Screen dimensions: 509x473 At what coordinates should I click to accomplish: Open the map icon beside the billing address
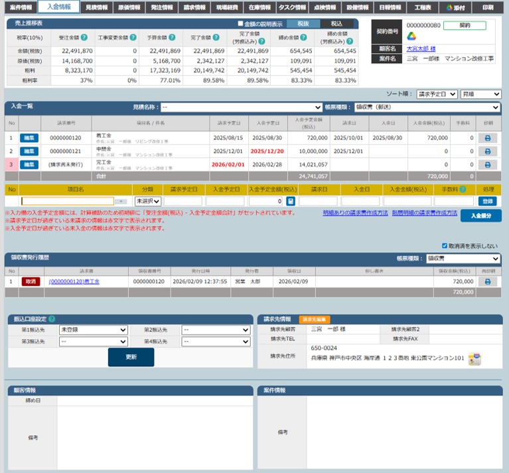pyautogui.click(x=474, y=358)
